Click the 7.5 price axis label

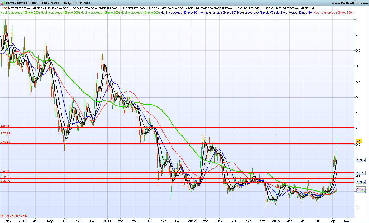point(358,19)
